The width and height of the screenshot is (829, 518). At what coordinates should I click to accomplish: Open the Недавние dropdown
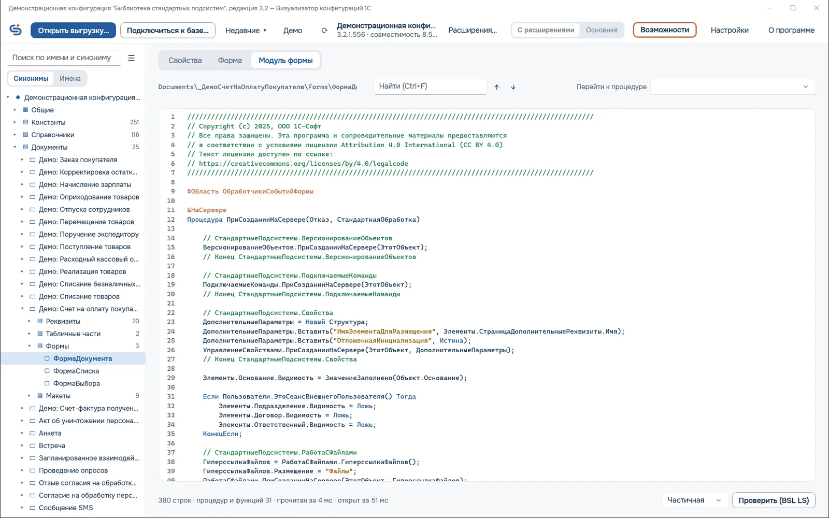[246, 31]
